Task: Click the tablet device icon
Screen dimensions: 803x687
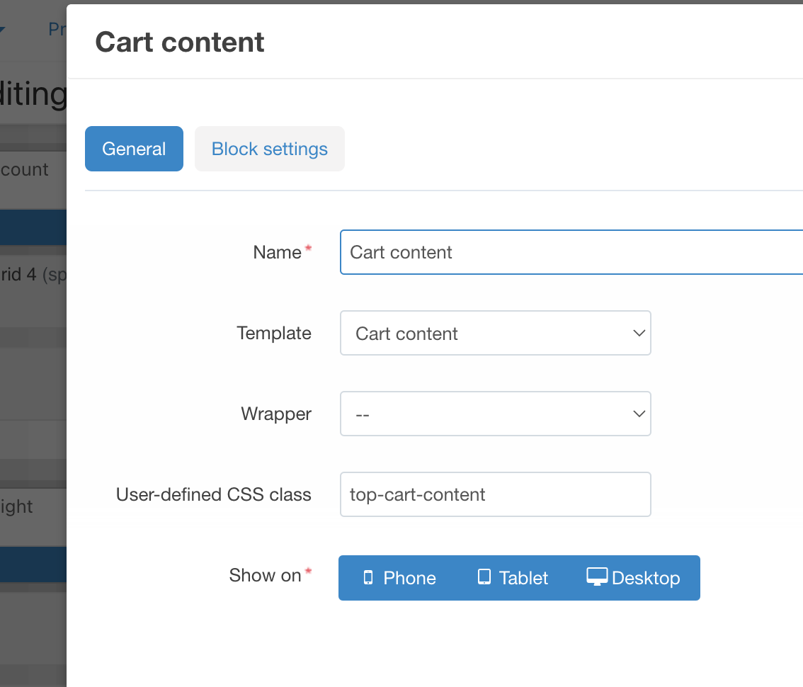Action: click(x=484, y=577)
